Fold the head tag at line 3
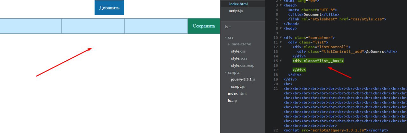 [281, 5]
